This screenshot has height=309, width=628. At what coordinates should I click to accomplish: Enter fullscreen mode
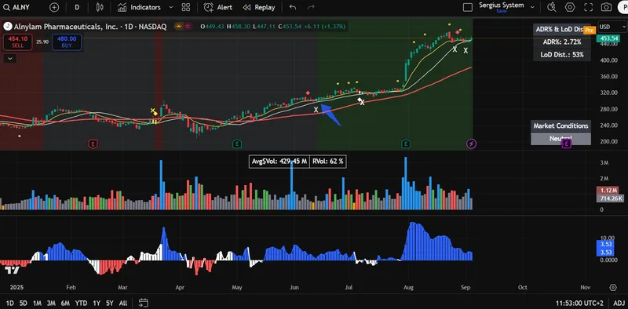click(588, 7)
